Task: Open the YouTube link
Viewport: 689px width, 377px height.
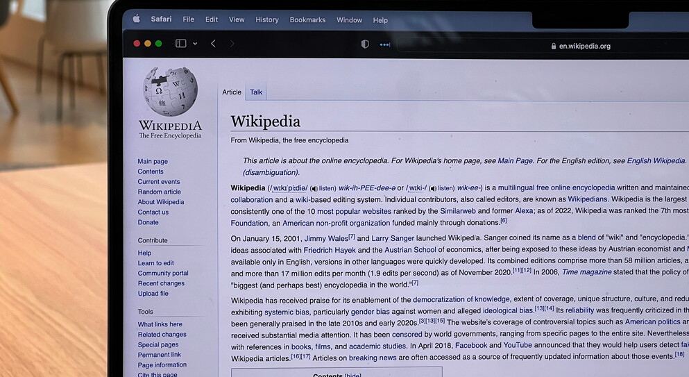Action: 518,345
